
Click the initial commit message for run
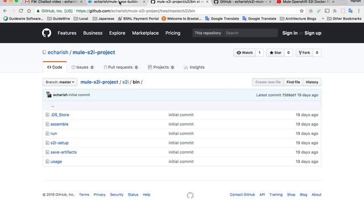pyautogui.click(x=181, y=134)
